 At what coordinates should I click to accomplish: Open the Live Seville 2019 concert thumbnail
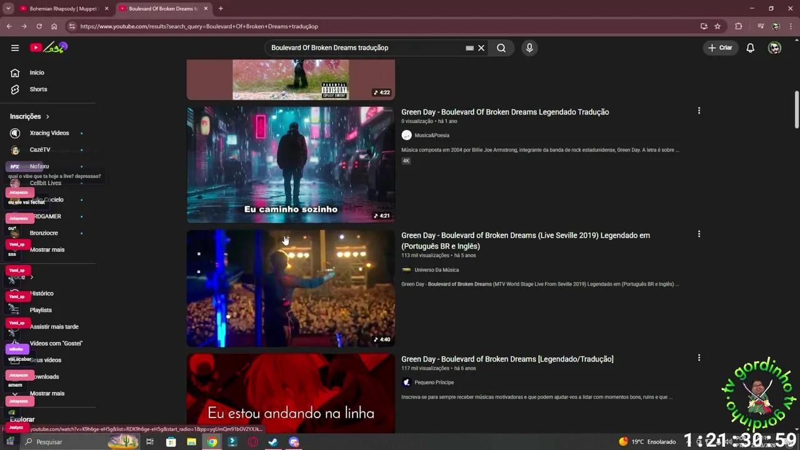(291, 288)
